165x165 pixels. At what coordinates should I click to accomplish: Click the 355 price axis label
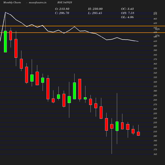tap(155, 68)
